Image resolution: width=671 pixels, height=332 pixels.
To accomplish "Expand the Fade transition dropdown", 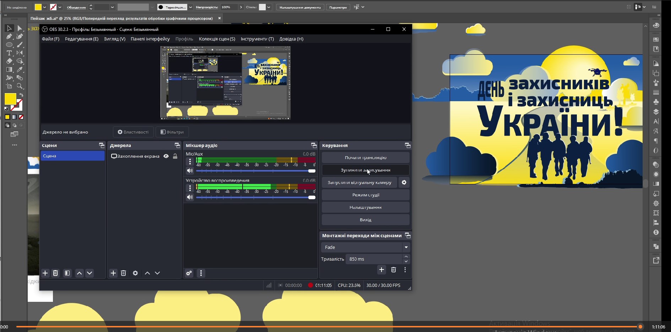I will click(406, 247).
